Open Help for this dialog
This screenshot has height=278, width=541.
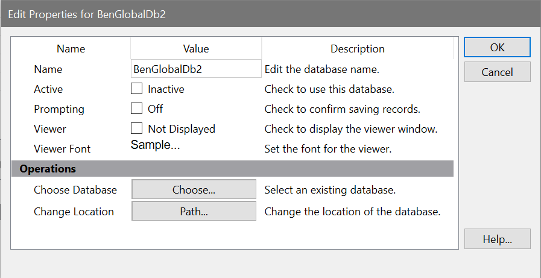[497, 239]
